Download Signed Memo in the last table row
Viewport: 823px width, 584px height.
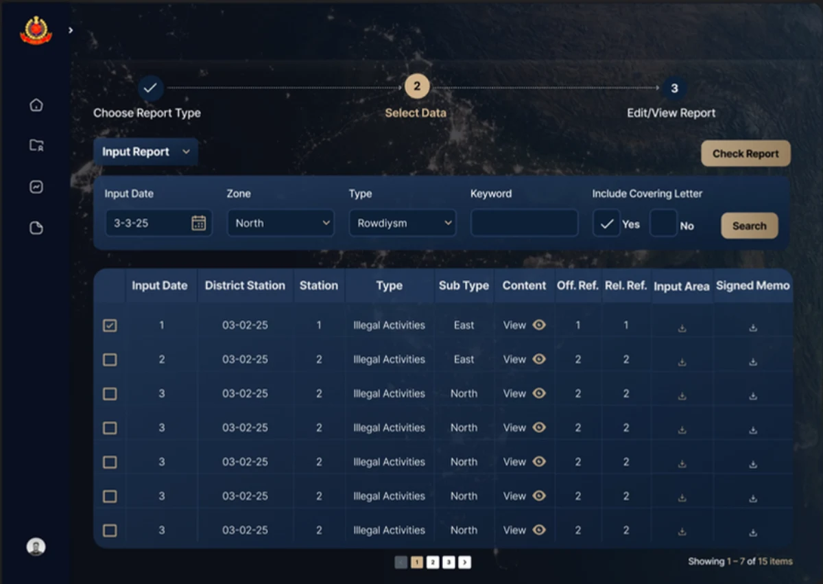(753, 532)
